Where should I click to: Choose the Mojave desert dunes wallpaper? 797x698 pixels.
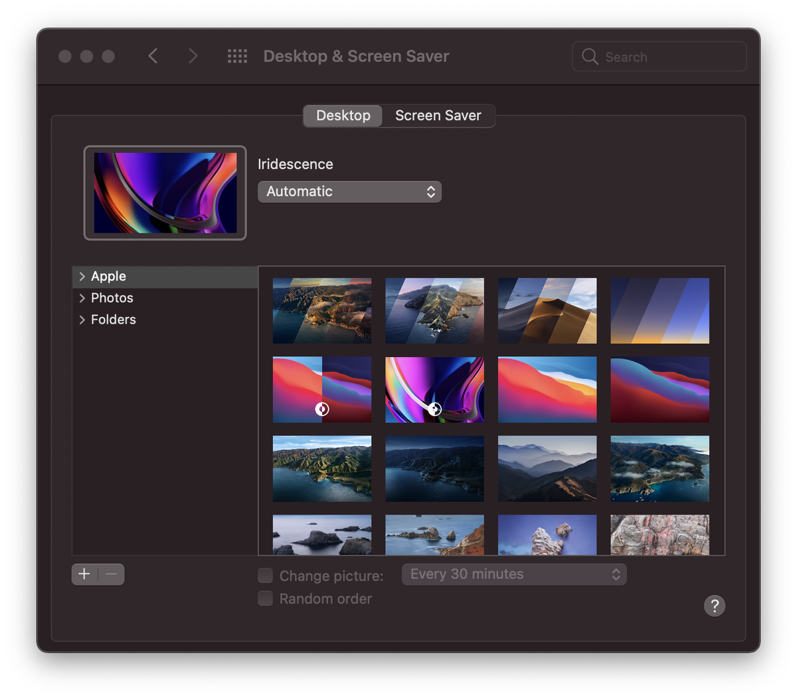click(x=547, y=310)
